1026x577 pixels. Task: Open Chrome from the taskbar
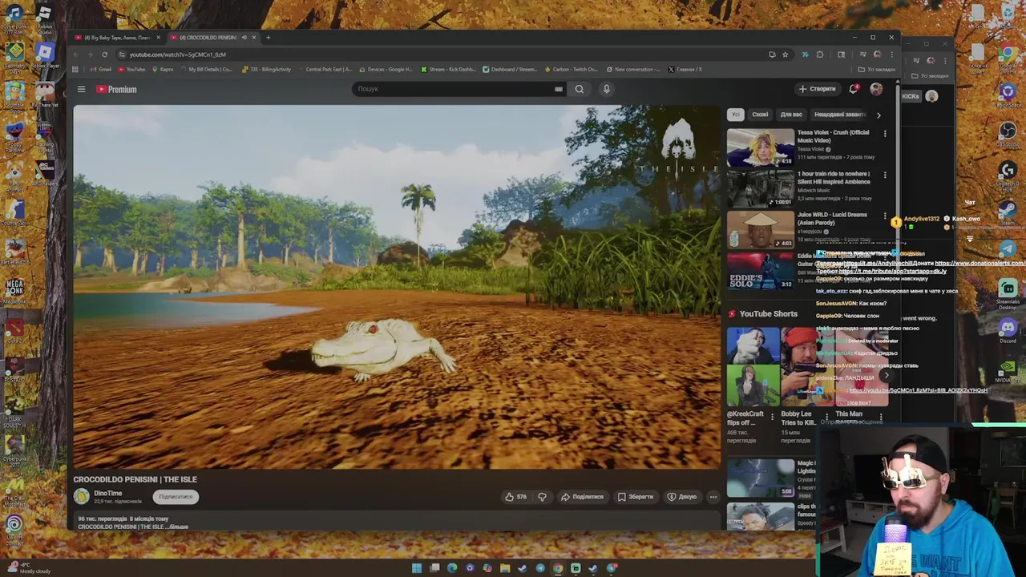pyautogui.click(x=558, y=568)
